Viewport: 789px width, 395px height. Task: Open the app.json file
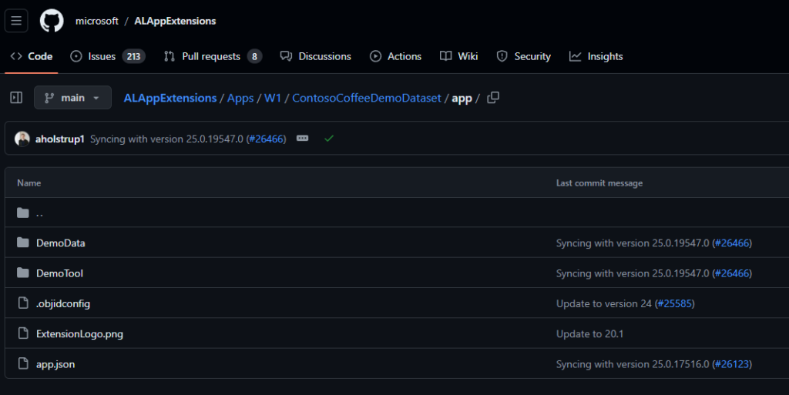(55, 364)
